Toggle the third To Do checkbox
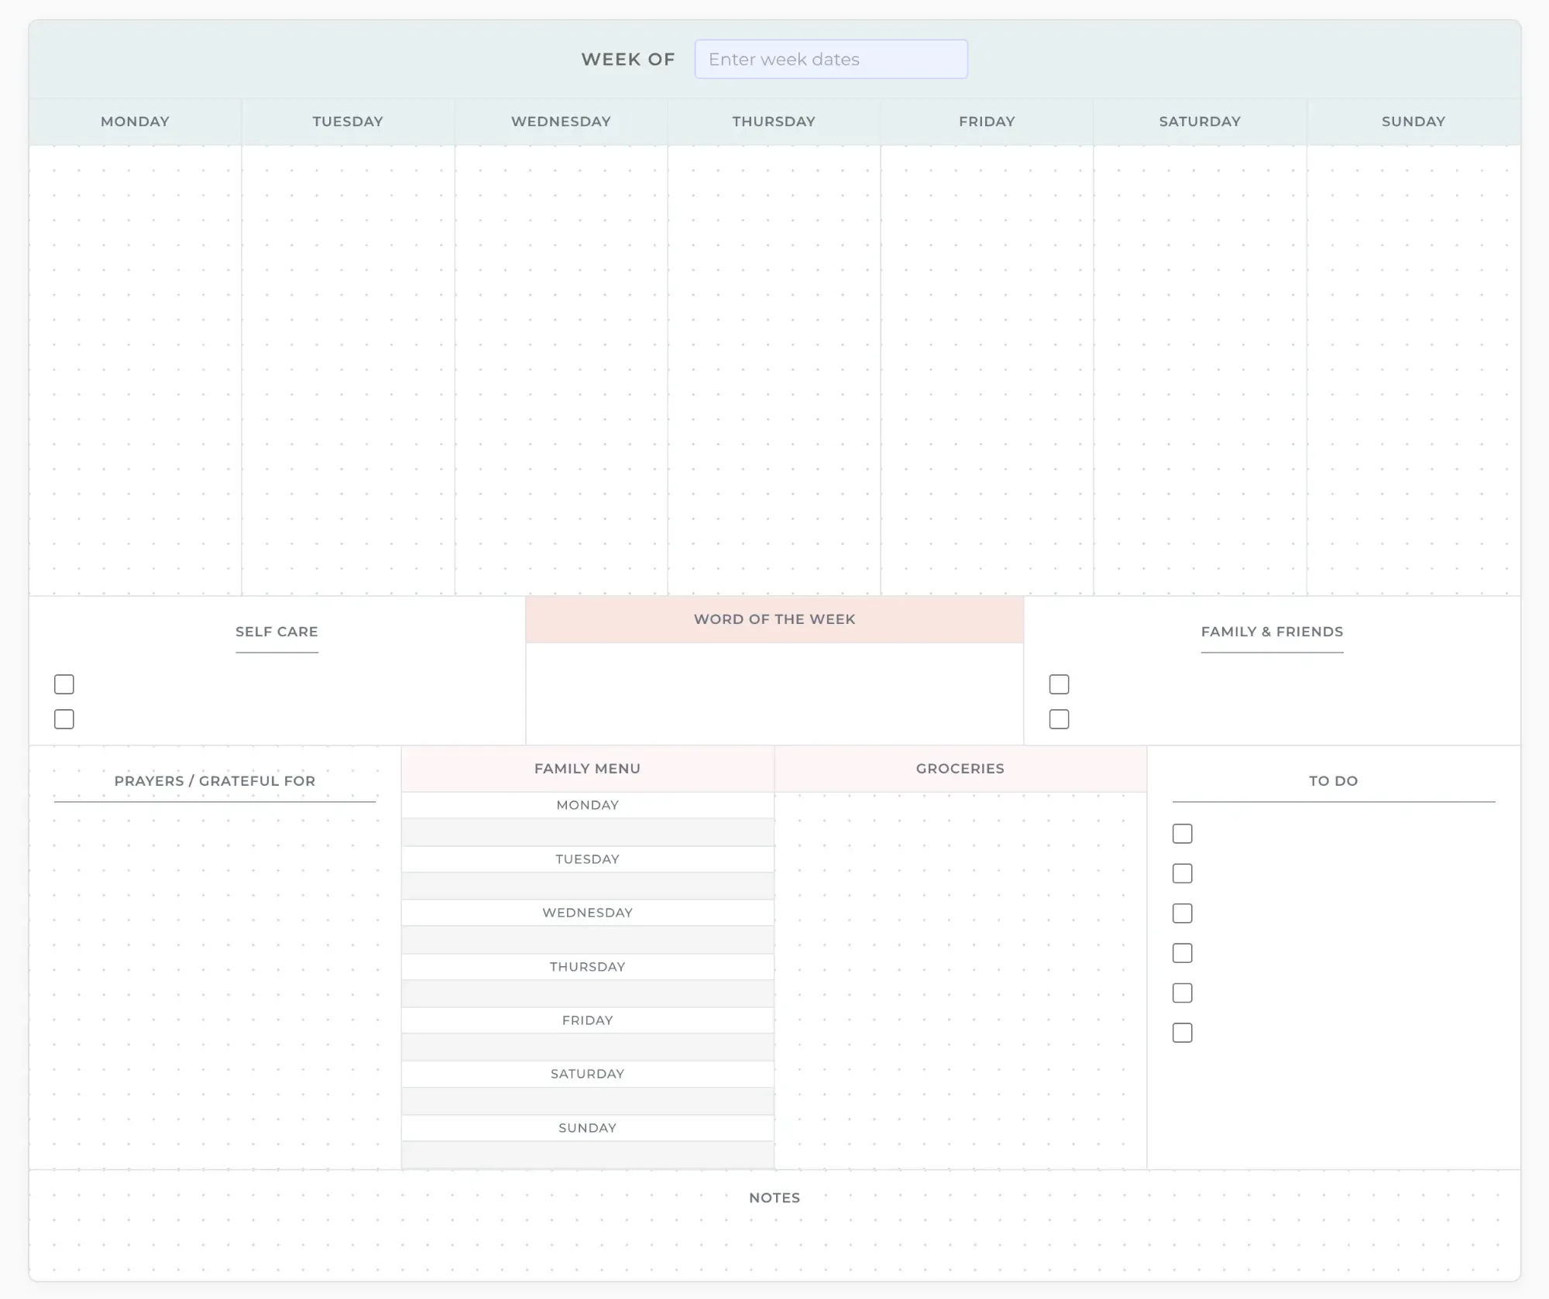 tap(1182, 913)
